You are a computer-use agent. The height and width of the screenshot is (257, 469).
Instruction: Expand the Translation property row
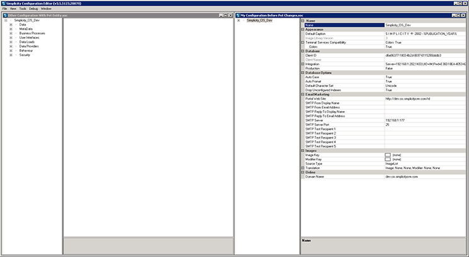click(303, 168)
